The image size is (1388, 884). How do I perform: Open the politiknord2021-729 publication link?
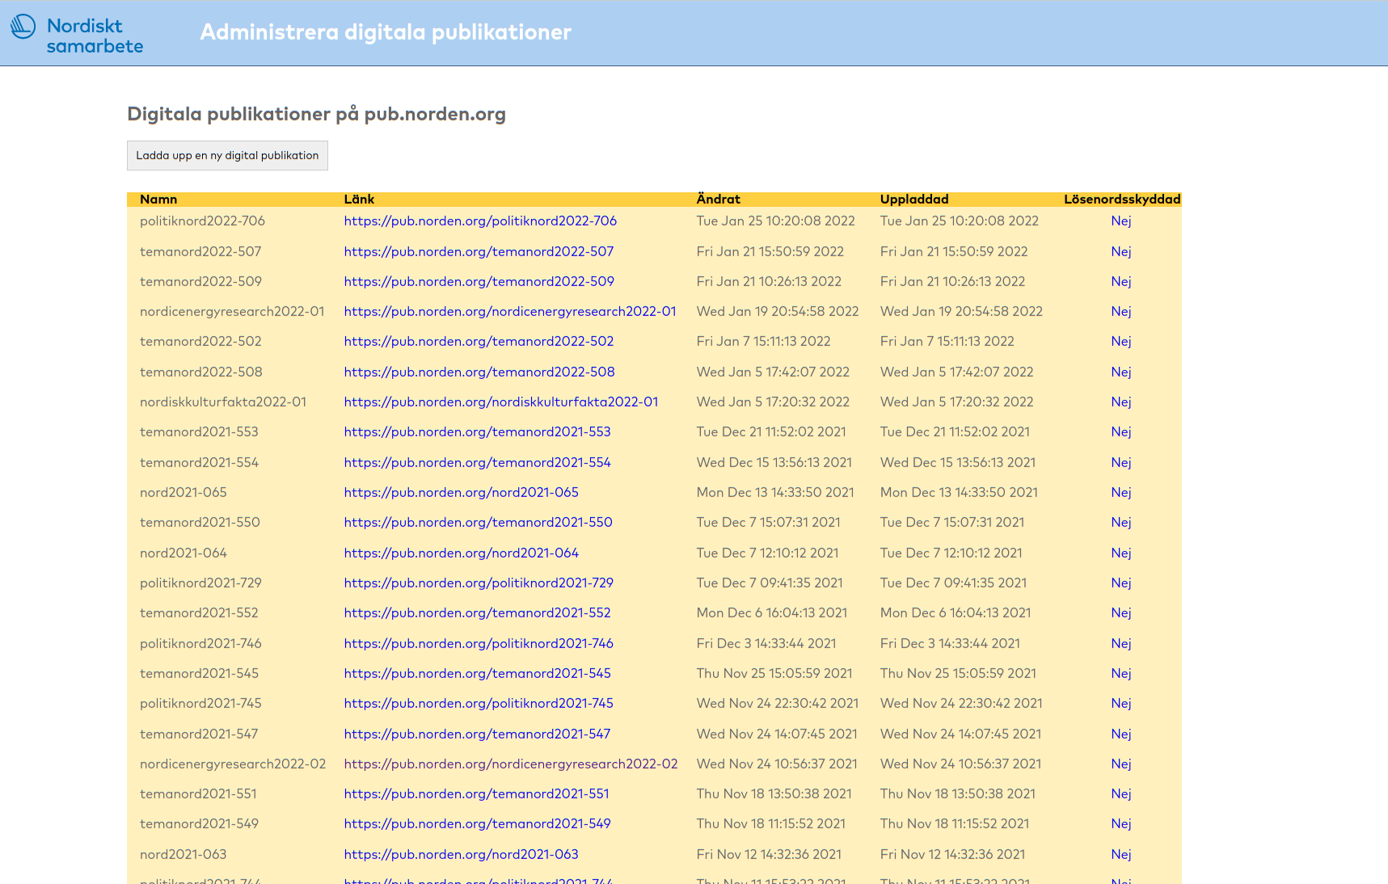(x=479, y=583)
